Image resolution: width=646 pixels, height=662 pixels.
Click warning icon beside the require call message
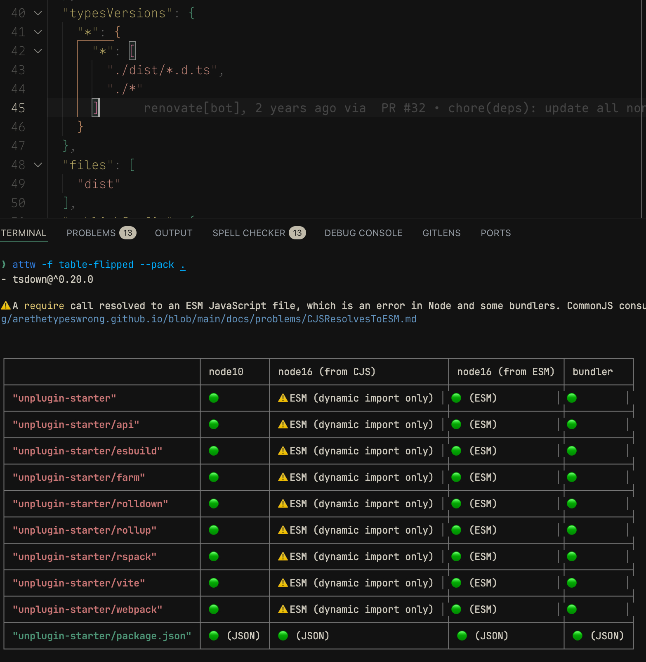pos(6,306)
